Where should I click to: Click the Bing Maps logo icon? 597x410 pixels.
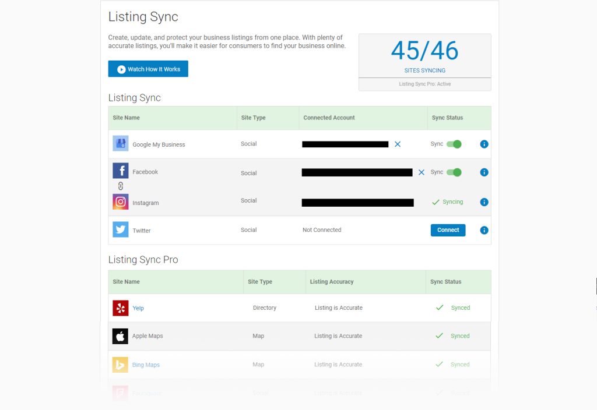pyautogui.click(x=120, y=365)
